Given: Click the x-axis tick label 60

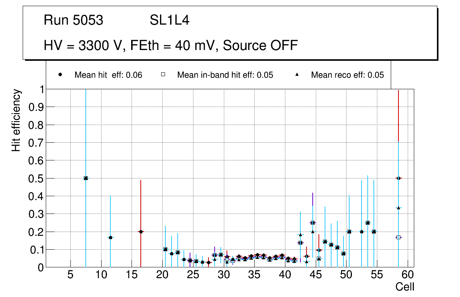Looking at the screenshot, I should (x=407, y=275).
